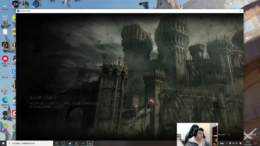This screenshot has width=260, height=146.
Task: Open the orange G app in taskbar
Action: coord(83,143)
